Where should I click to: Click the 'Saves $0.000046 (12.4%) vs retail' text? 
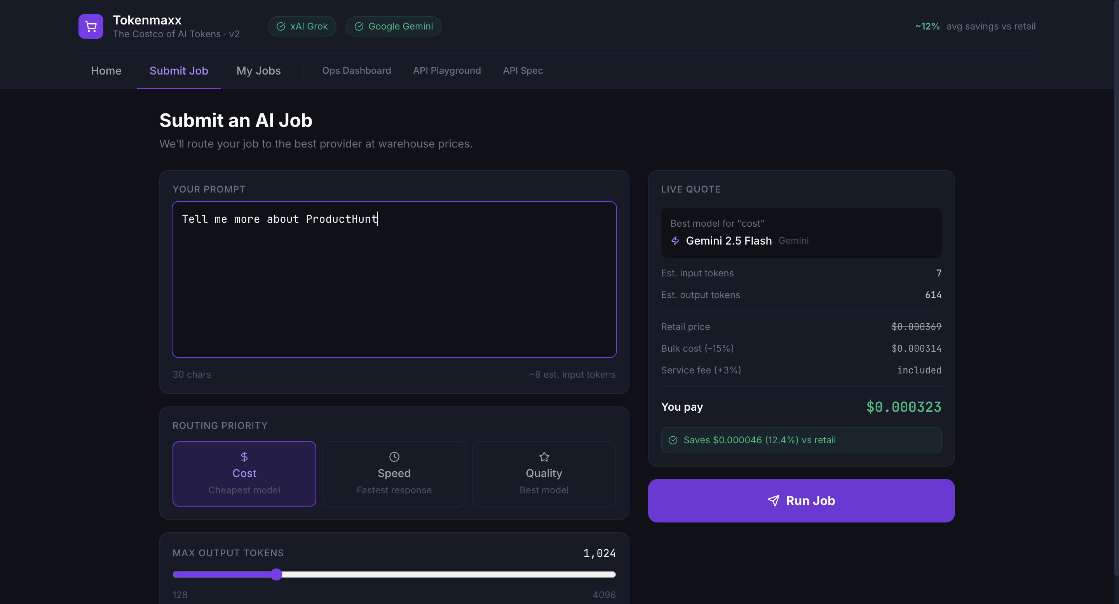point(759,441)
